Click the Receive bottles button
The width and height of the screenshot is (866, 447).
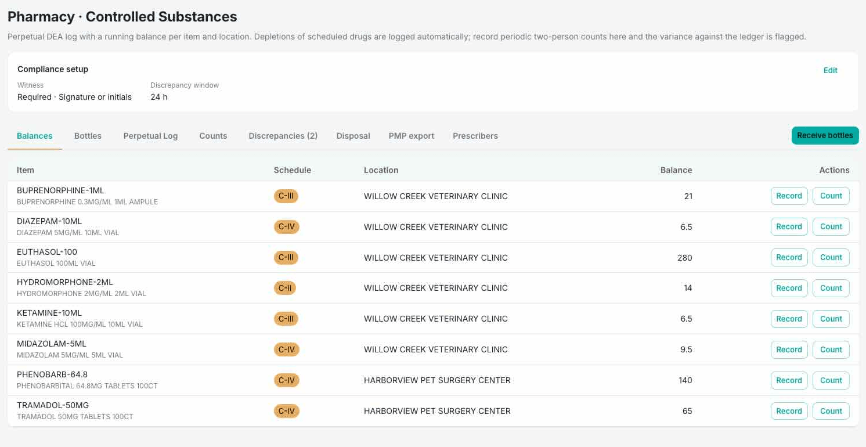point(825,135)
